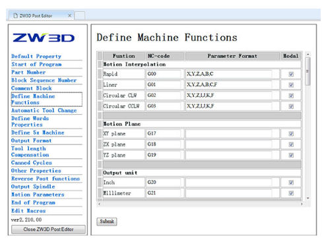Edit NC-code field G20 for Inch
Screen dimensions: 326x244
(x=164, y=182)
